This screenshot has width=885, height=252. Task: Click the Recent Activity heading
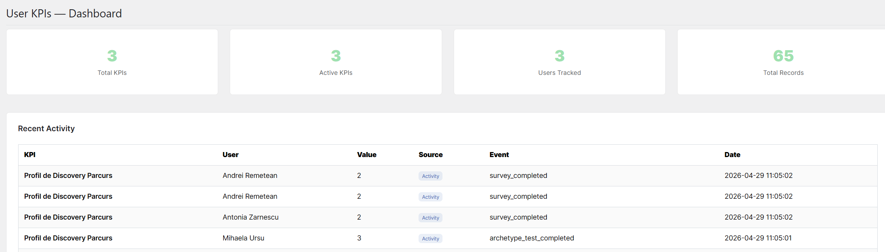(46, 129)
